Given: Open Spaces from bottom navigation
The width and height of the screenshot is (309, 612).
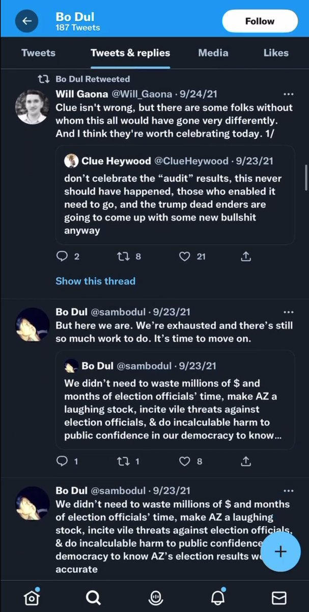Looking at the screenshot, I should pyautogui.click(x=155, y=597).
